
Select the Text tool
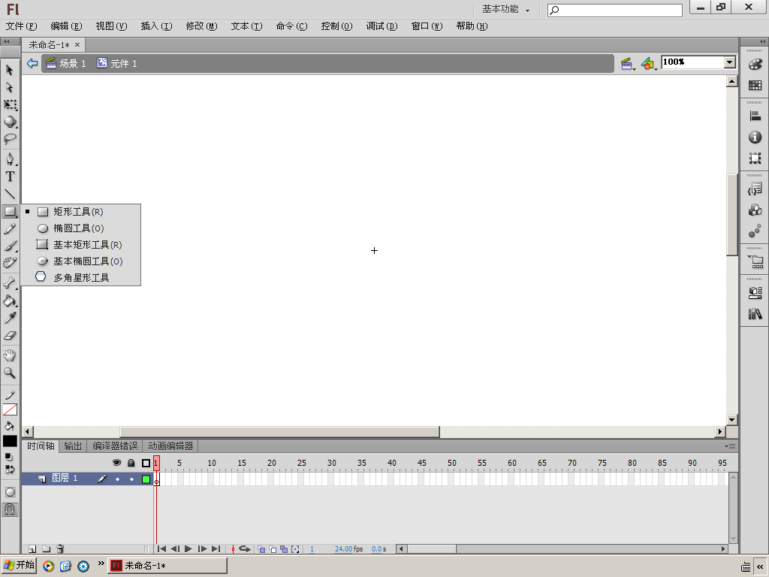tap(10, 177)
